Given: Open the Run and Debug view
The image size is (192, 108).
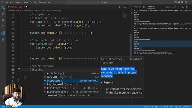Looking at the screenshot, I should (x=3, y=27).
